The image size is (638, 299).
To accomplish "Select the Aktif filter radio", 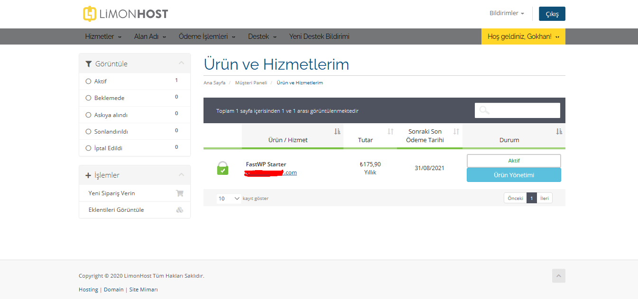I will point(88,82).
